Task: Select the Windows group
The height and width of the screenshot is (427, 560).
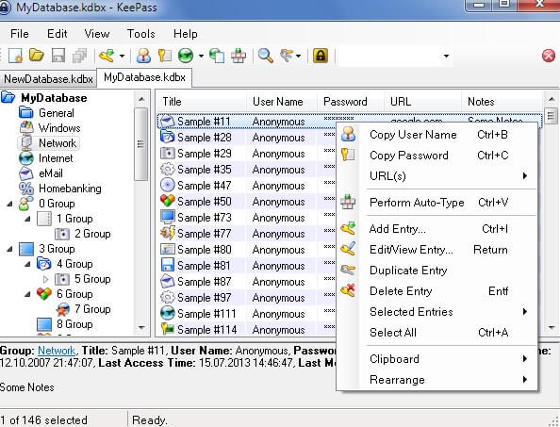Action: click(x=59, y=128)
